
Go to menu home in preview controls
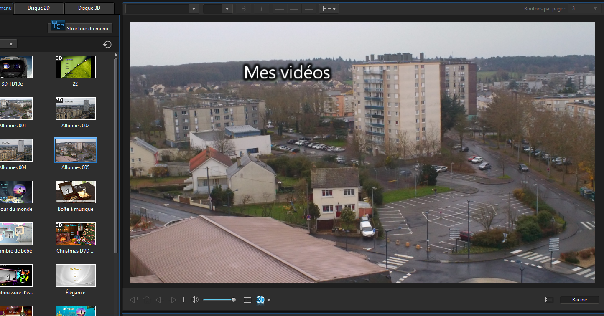(x=147, y=300)
